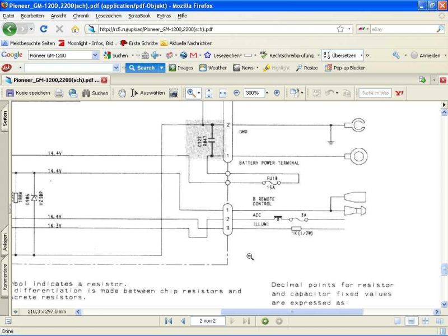Go to the home page icon
This screenshot has width=448, height=336.
(75, 29)
